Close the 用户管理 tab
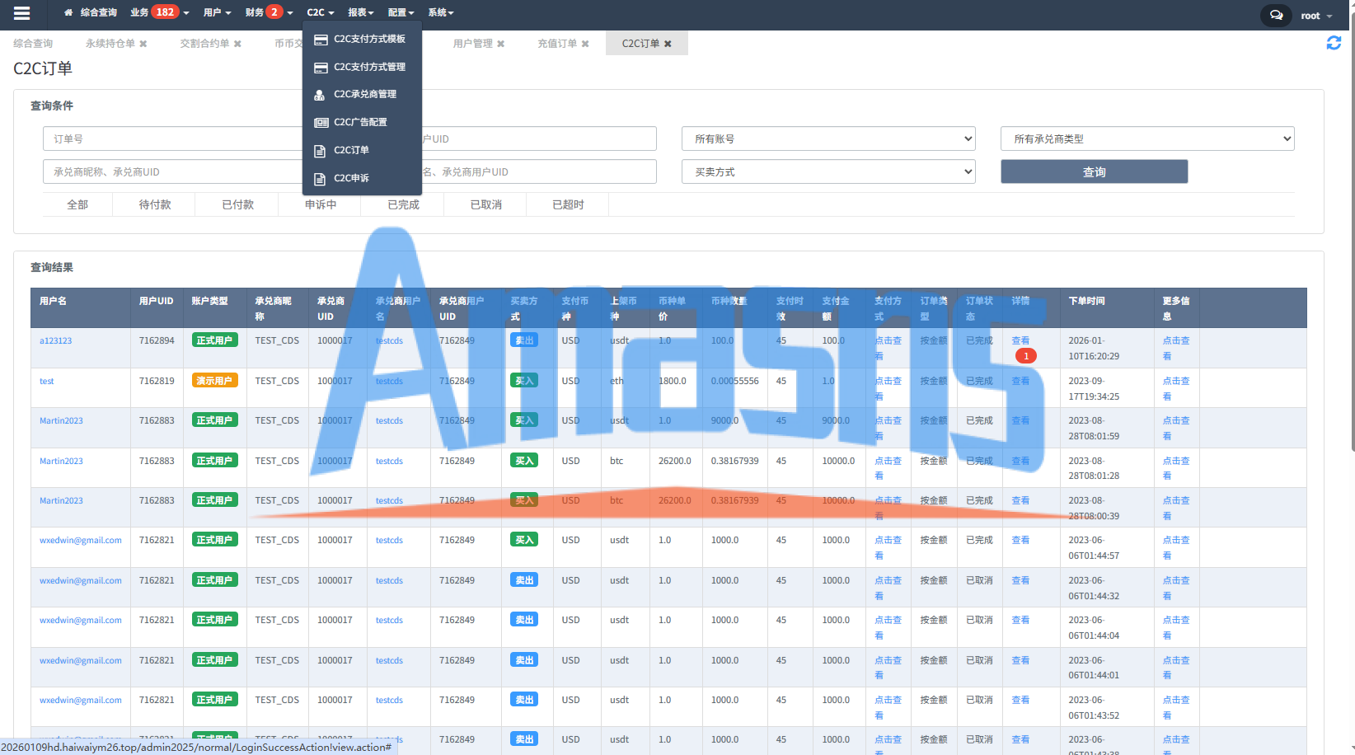This screenshot has height=755, width=1355. (500, 44)
